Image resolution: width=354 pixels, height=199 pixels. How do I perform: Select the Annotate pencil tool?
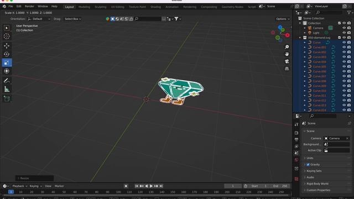click(x=7, y=81)
